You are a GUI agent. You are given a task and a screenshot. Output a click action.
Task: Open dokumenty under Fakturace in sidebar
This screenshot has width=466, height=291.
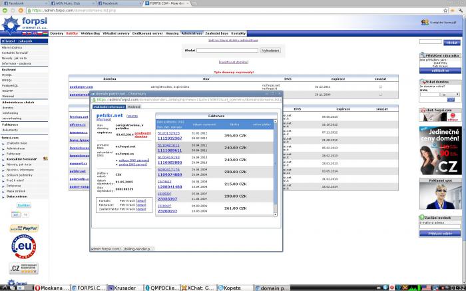point(10,130)
